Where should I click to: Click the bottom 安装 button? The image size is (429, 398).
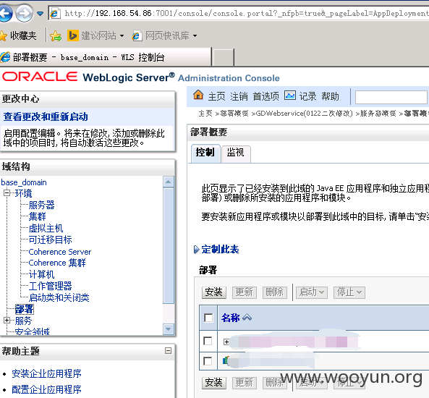[x=214, y=383]
